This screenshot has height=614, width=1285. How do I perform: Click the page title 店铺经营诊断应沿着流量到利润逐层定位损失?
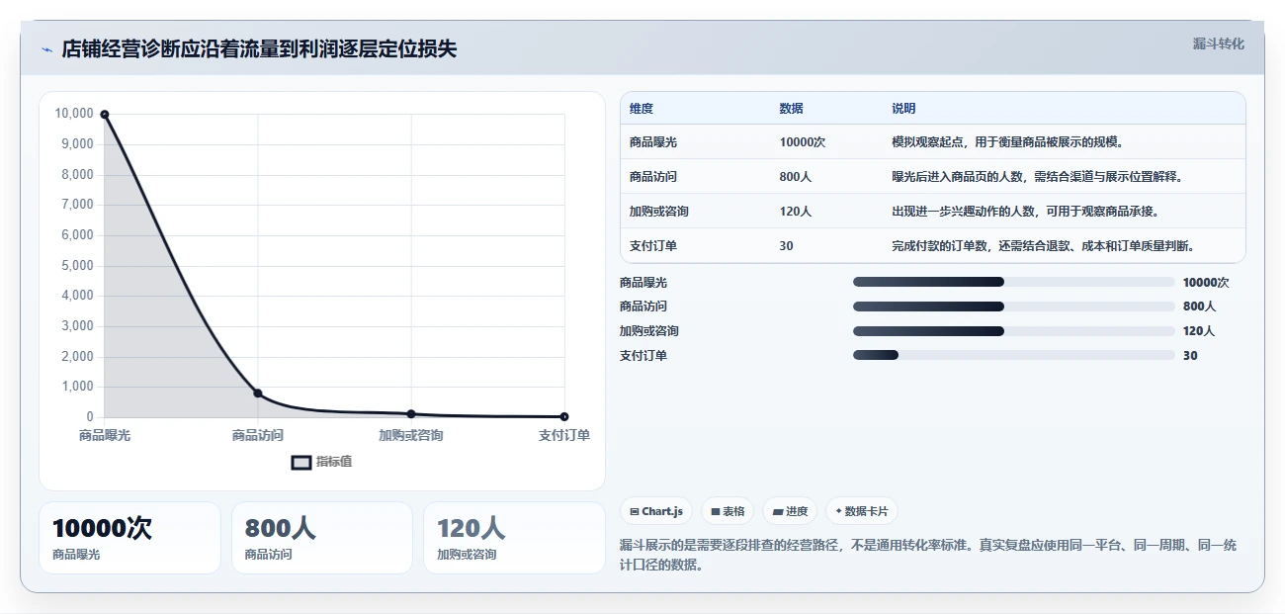[259, 49]
